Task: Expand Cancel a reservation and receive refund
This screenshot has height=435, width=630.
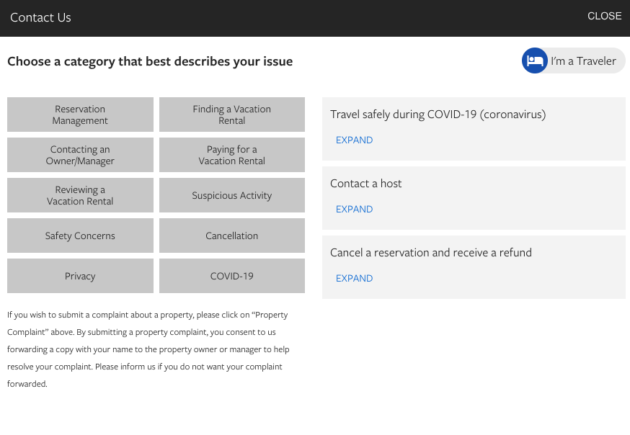Action: coord(354,278)
